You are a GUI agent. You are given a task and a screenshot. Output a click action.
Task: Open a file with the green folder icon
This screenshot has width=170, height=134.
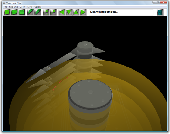pos(14,12)
